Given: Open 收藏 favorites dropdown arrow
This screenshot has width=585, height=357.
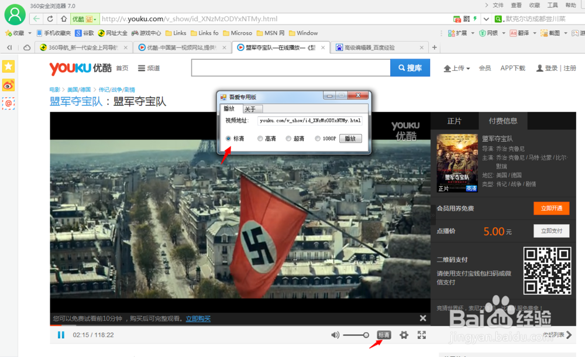Looking at the screenshot, I should [x=30, y=33].
